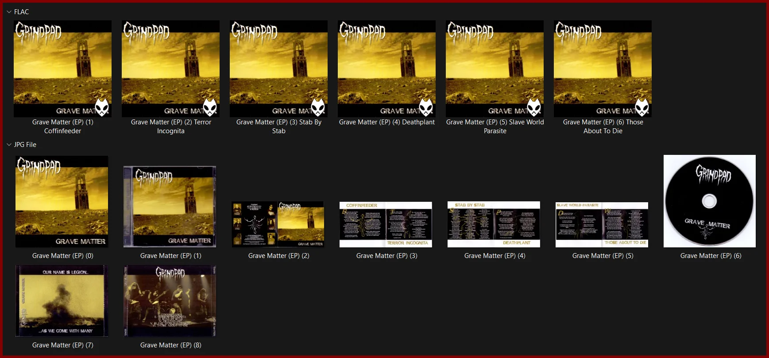Image resolution: width=769 pixels, height=358 pixels.
Task: Select the Our Name Is Legion image (7)
Action: click(62, 301)
